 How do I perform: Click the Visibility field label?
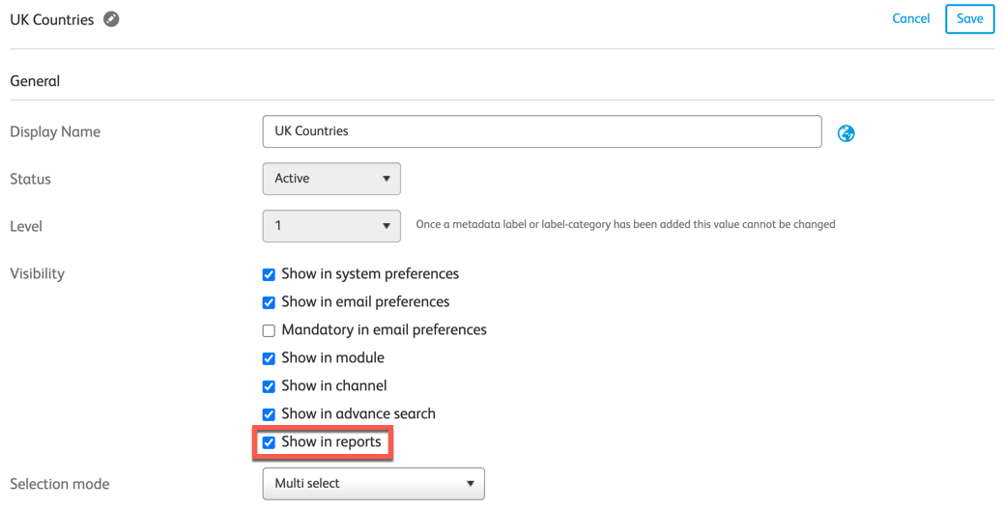pyautogui.click(x=37, y=274)
